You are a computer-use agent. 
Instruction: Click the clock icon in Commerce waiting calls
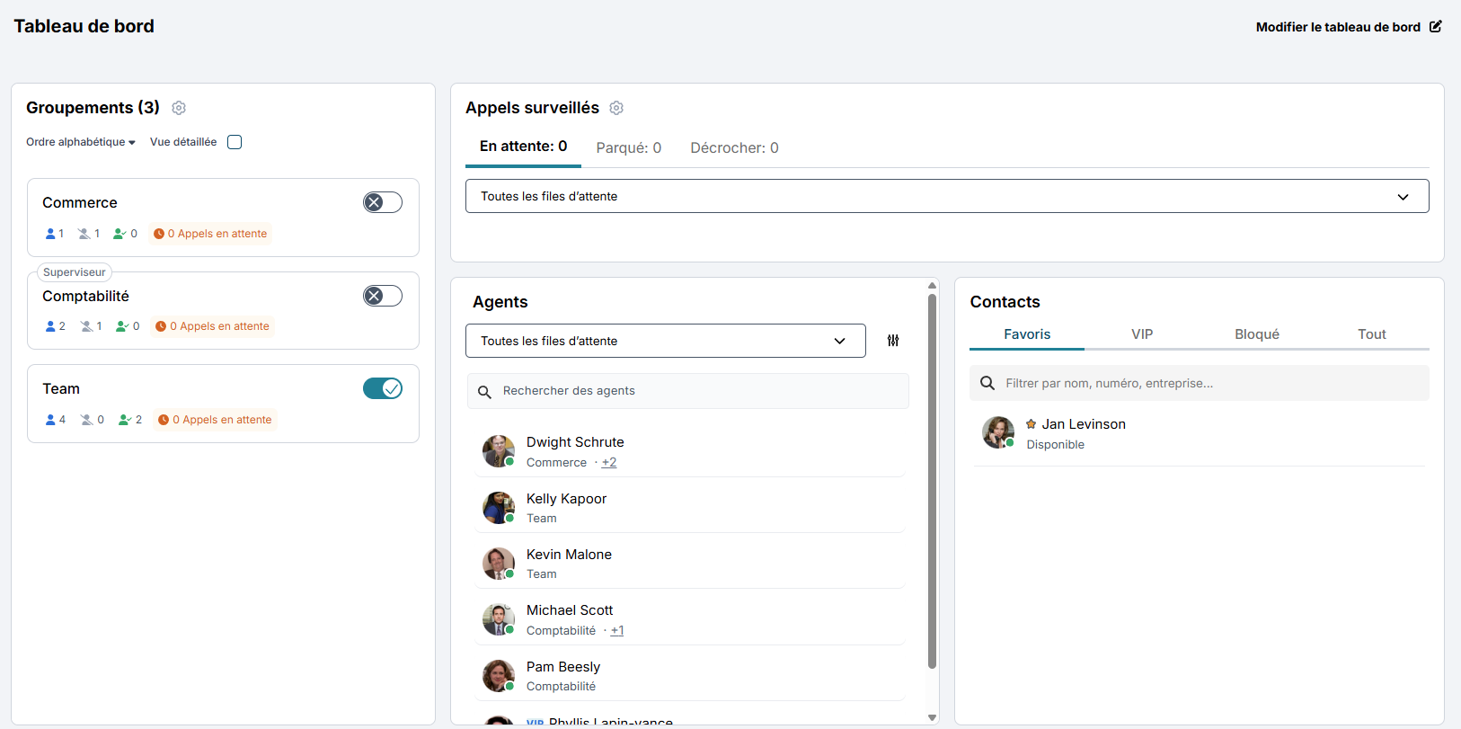coord(159,234)
